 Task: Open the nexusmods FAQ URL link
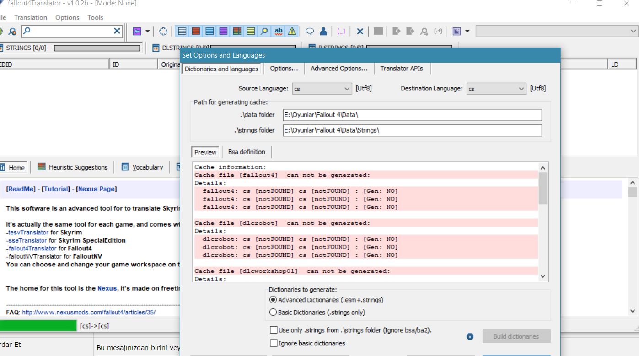pyautogui.click(x=89, y=313)
